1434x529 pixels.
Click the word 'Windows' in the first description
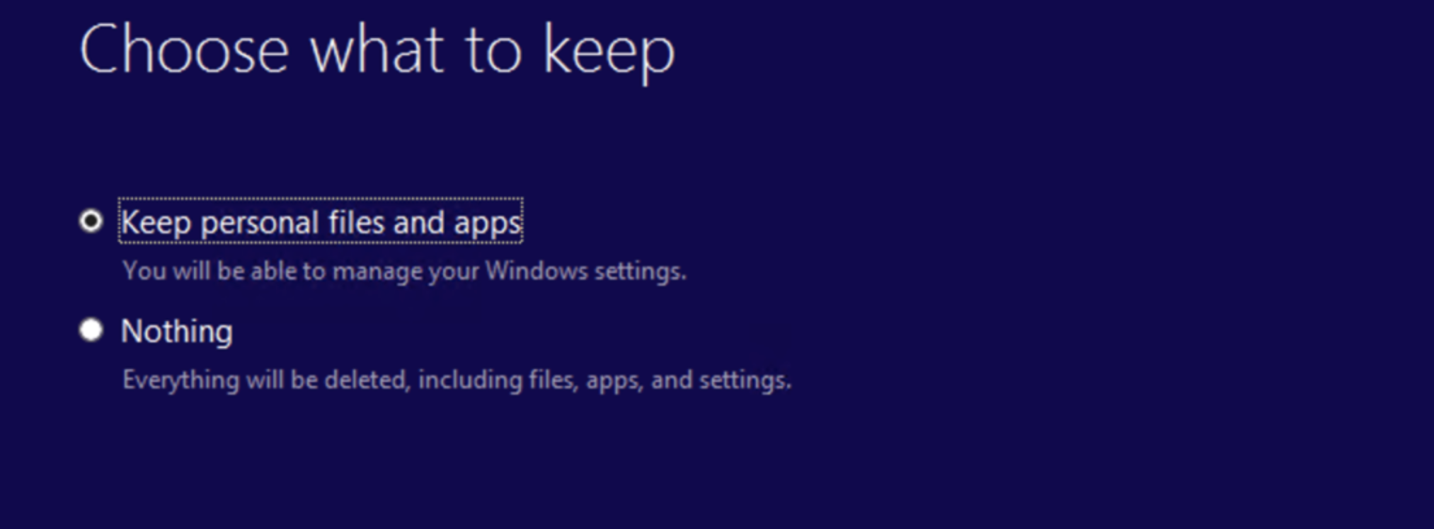537,271
